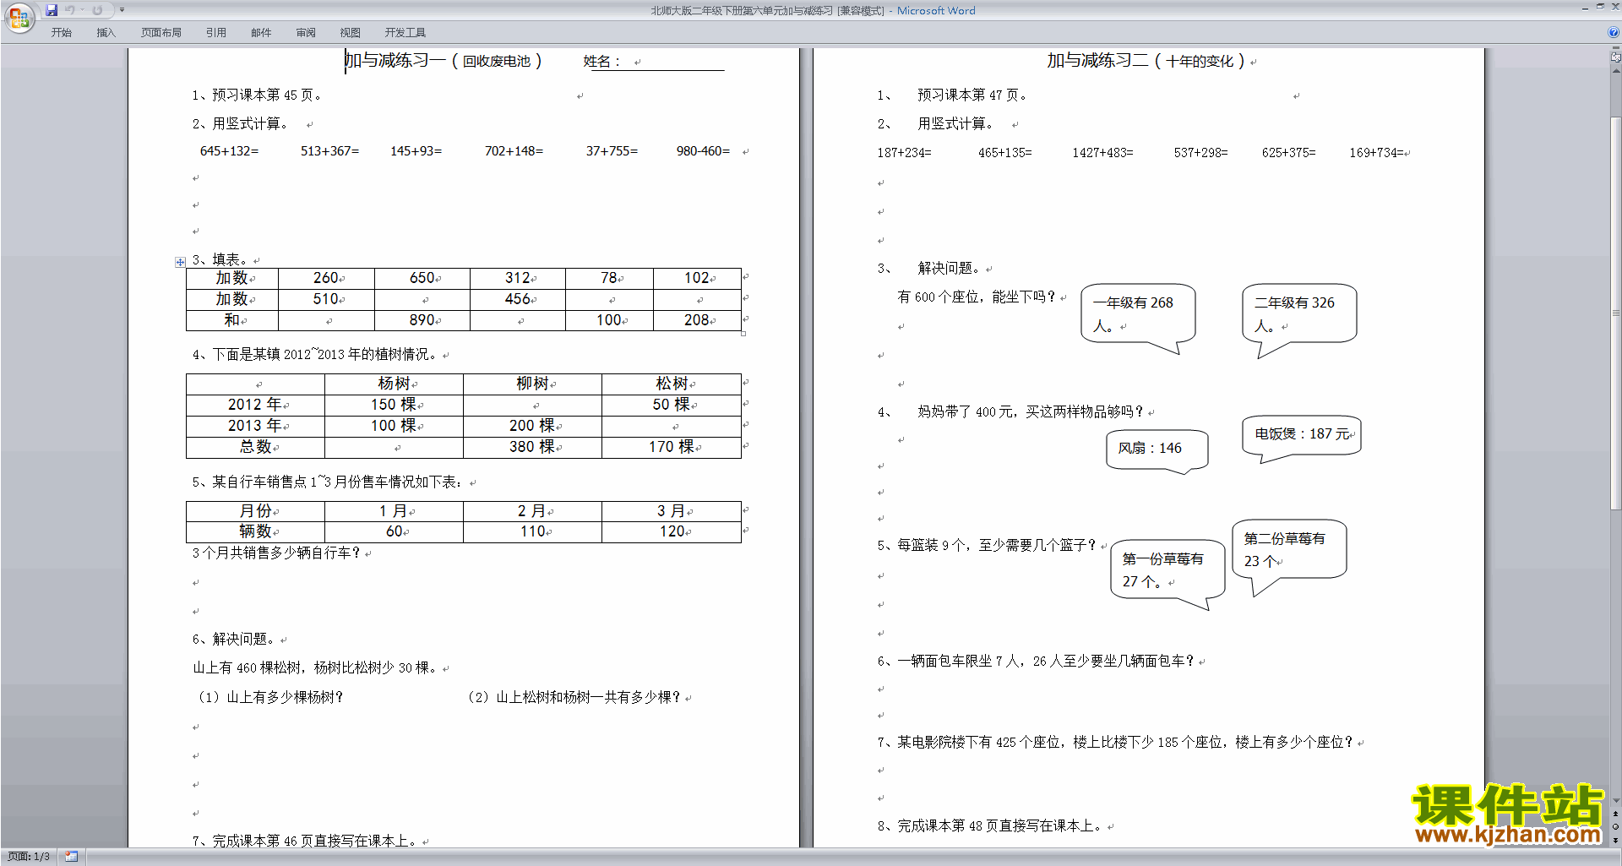Image resolution: width=1622 pixels, height=866 pixels.
Task: Click the expression 980-460=
Action: [703, 151]
